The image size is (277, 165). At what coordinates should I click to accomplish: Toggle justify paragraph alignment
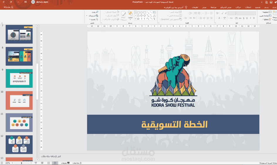coord(201,18)
